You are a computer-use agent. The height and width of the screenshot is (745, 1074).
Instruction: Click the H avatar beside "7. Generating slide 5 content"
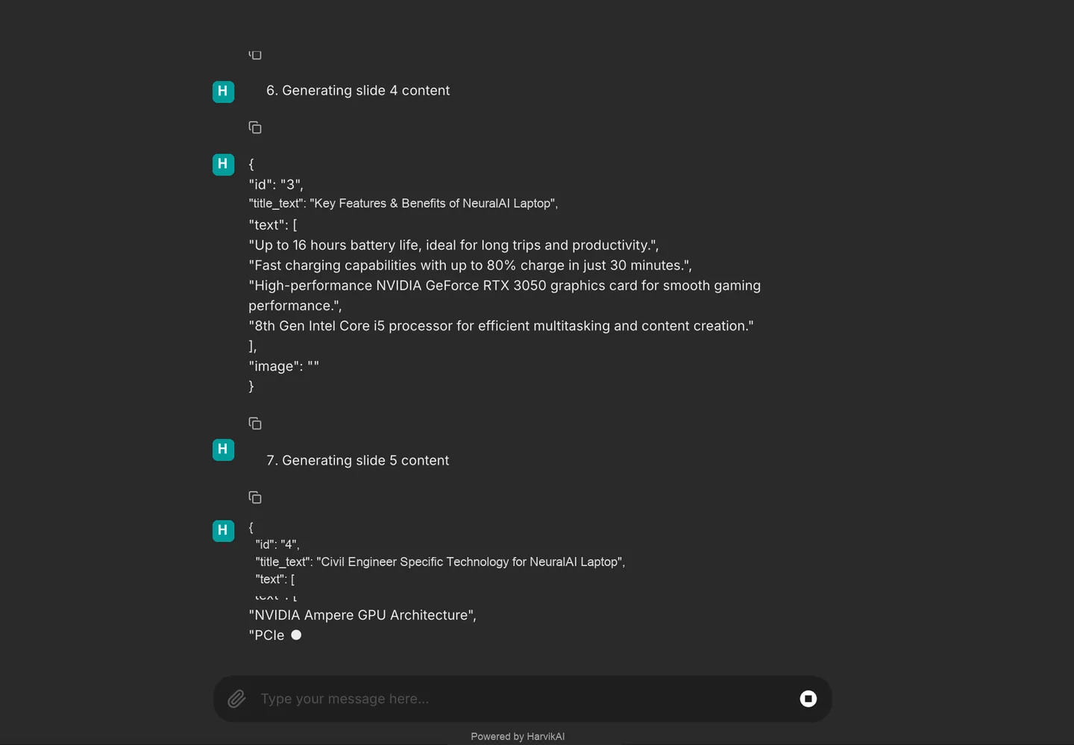223,450
